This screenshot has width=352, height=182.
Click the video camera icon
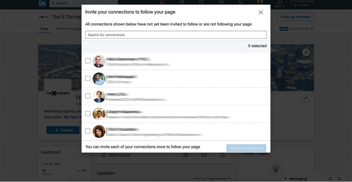(x=204, y=155)
